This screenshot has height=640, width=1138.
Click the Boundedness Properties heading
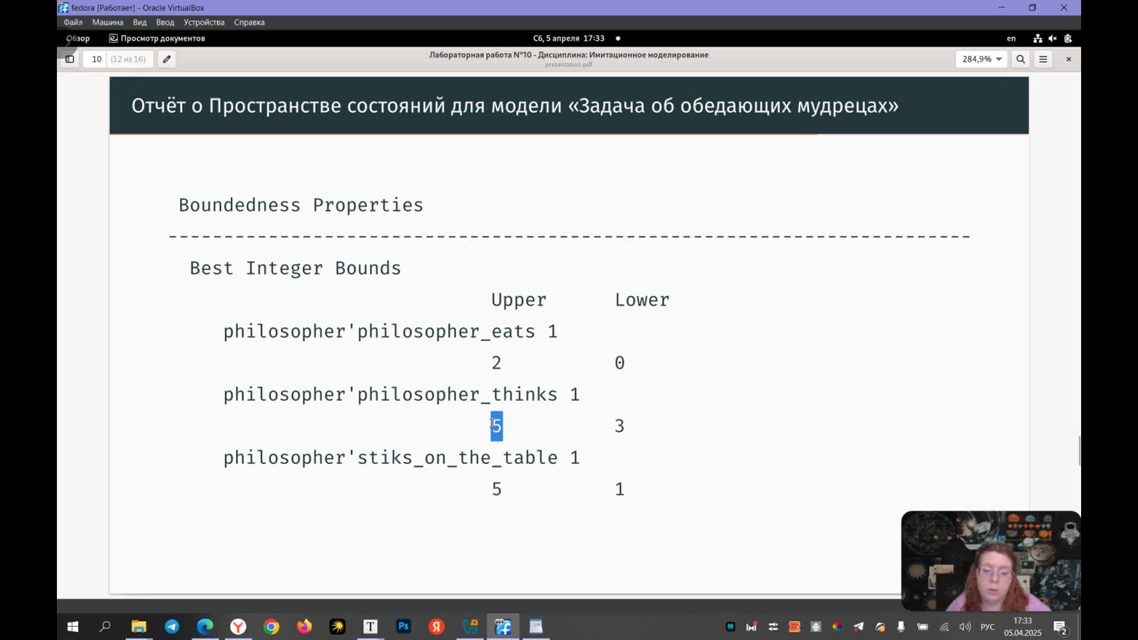click(x=301, y=205)
